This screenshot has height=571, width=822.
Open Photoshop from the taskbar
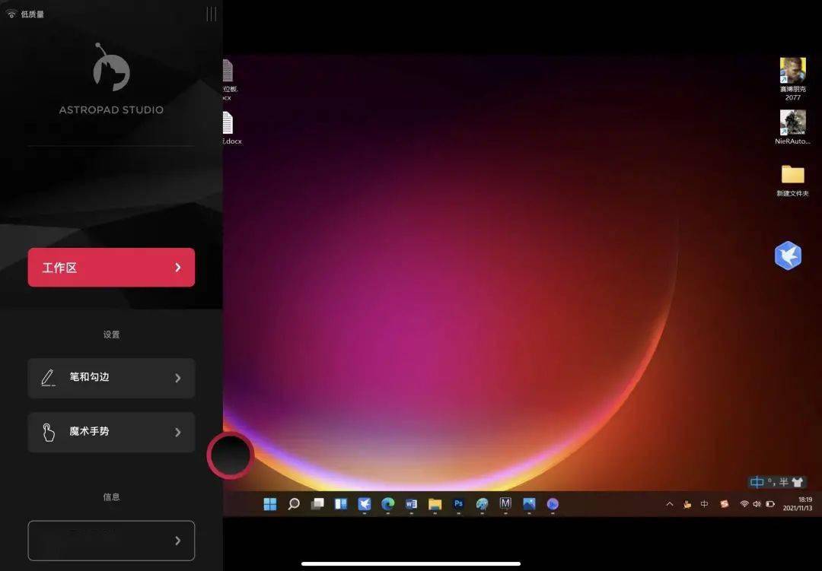point(458,504)
